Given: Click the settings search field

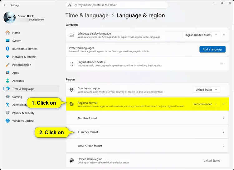Looking at the screenshot, I should point(119,5).
